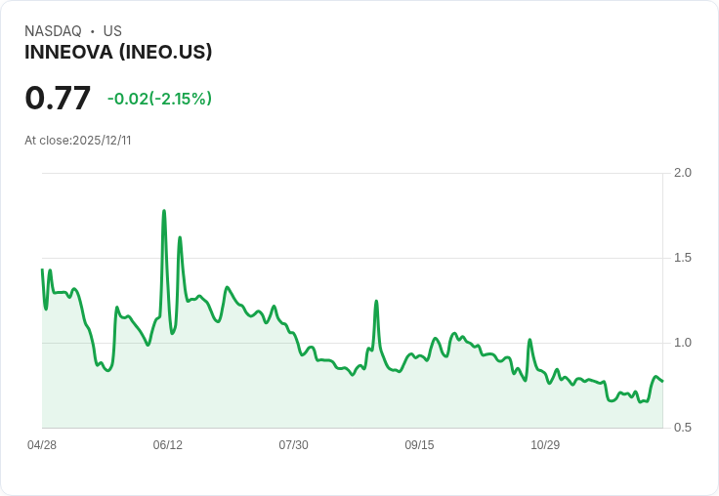719x496 pixels.
Task: Click the -0.02(-2.15%) price change
Action: click(159, 99)
